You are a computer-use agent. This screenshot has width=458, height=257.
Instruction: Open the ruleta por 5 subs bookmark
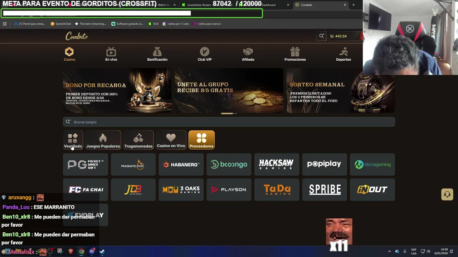[x=176, y=24]
